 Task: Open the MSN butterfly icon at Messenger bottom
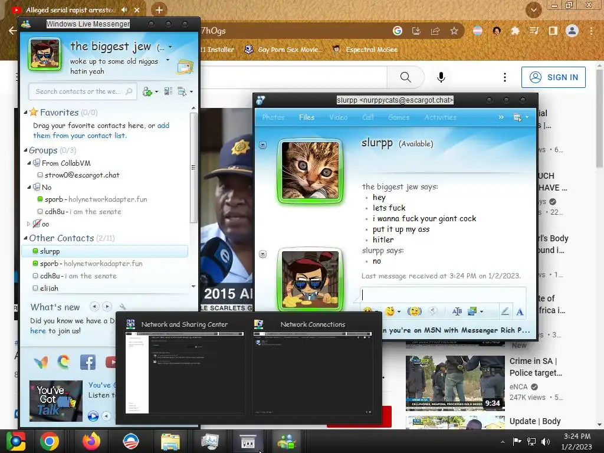coord(41,362)
